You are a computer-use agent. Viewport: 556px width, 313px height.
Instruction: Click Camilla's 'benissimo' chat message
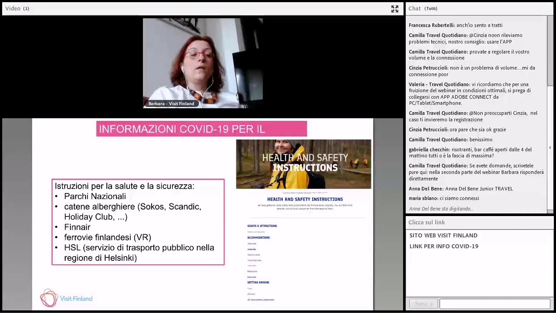[450, 140]
